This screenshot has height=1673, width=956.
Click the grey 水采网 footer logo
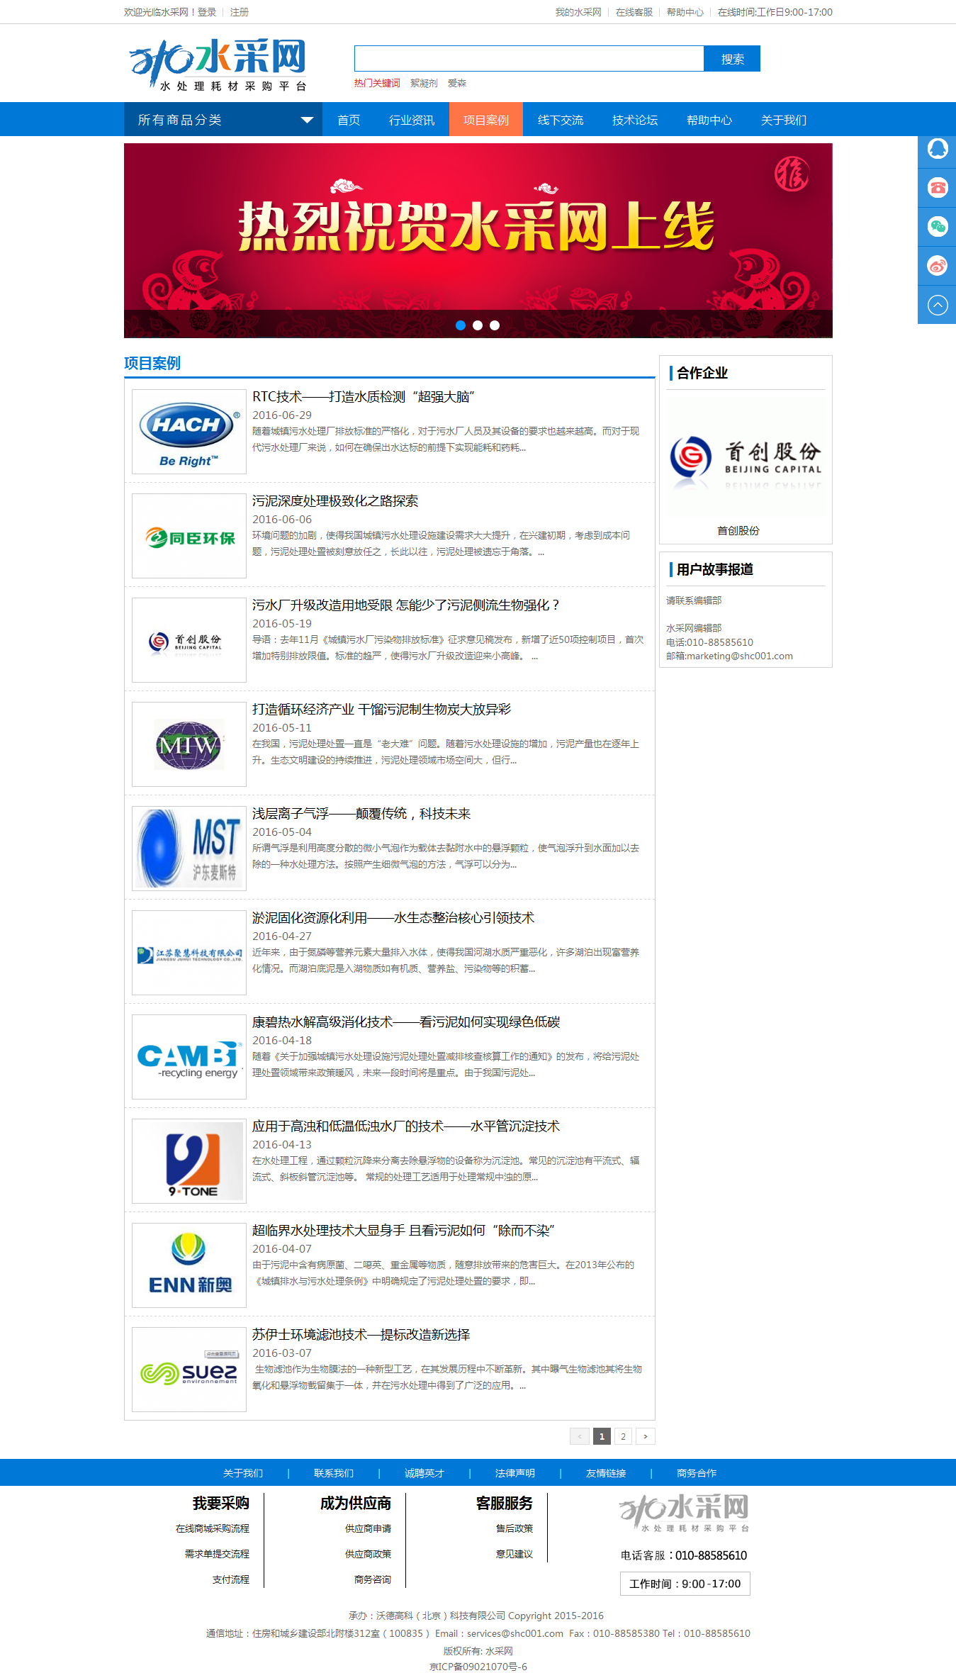pos(684,1513)
